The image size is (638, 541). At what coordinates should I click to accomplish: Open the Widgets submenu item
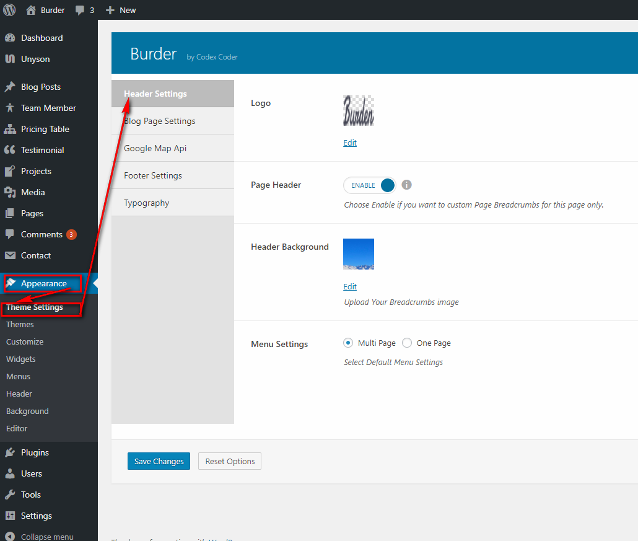[x=21, y=359]
